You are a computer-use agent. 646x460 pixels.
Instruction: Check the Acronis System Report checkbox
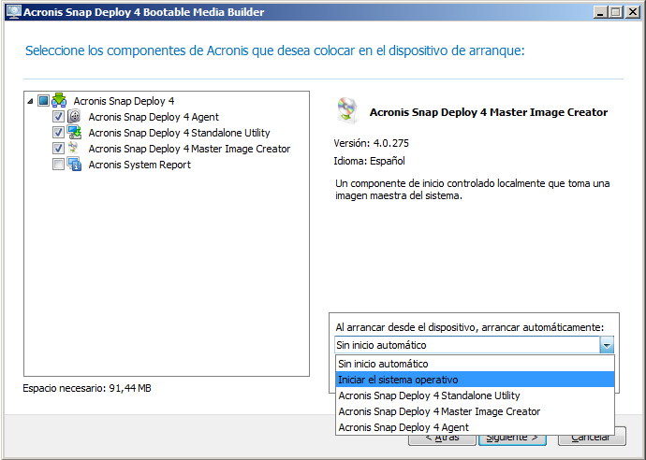tap(58, 165)
